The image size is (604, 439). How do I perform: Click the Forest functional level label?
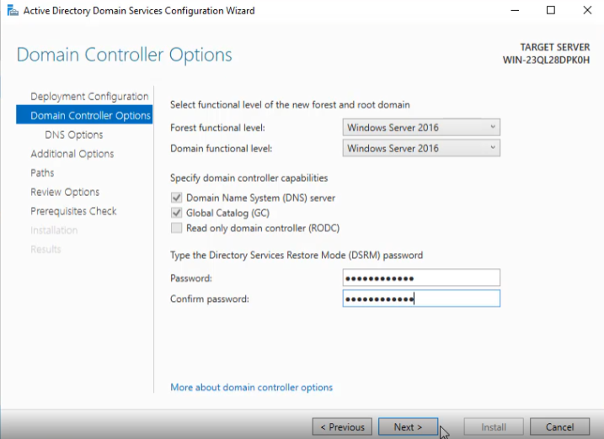click(x=217, y=128)
